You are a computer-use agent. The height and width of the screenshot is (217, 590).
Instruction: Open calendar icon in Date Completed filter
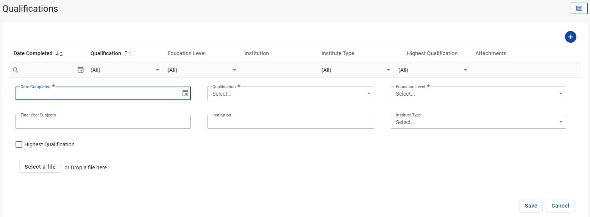[81, 70]
